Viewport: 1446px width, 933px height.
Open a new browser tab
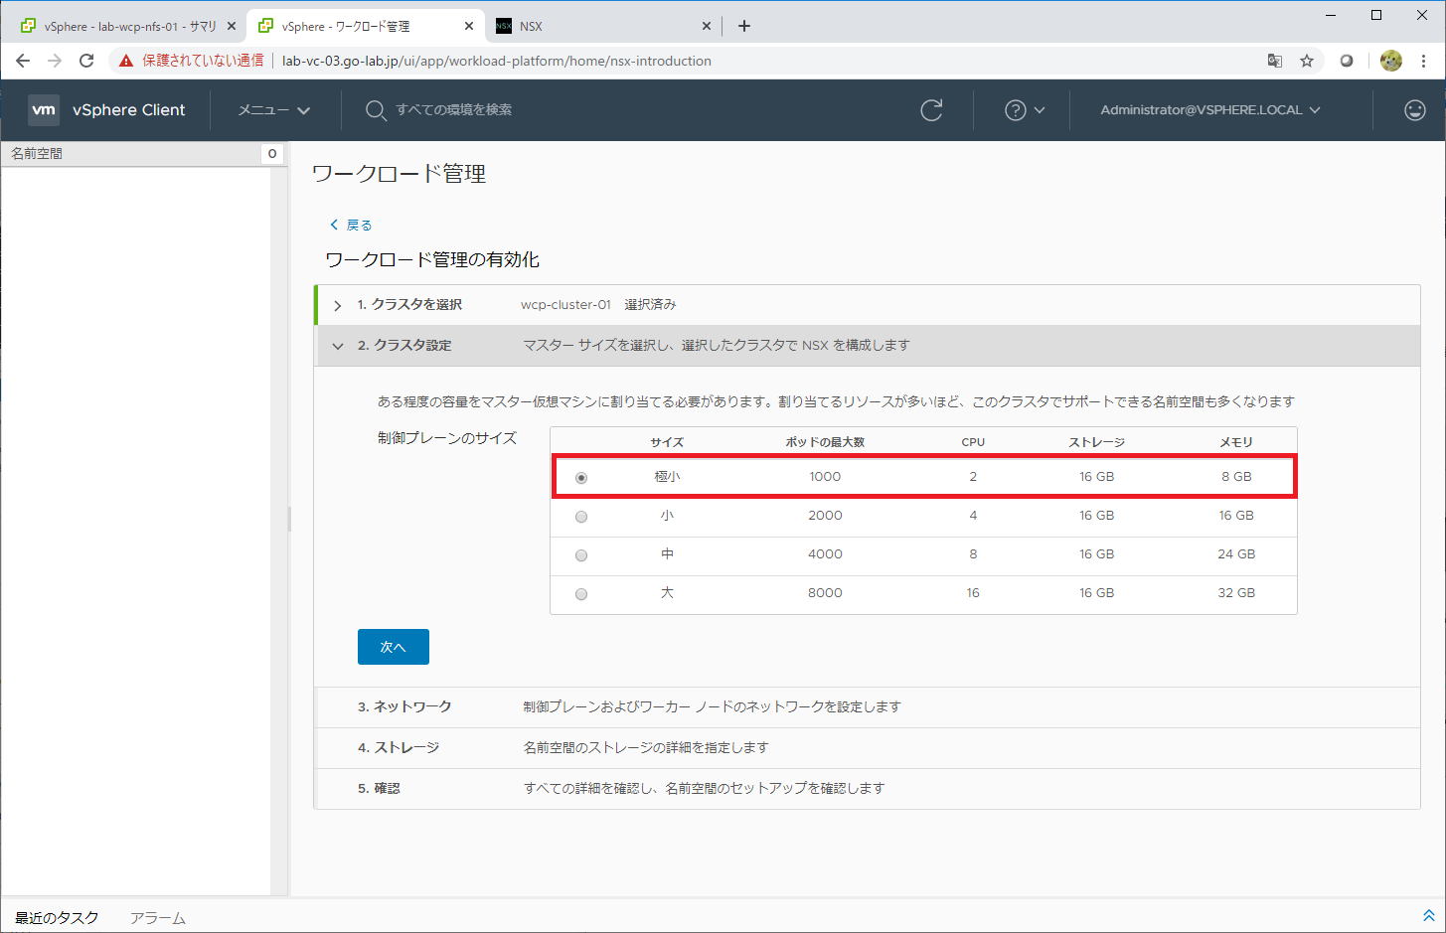[744, 26]
